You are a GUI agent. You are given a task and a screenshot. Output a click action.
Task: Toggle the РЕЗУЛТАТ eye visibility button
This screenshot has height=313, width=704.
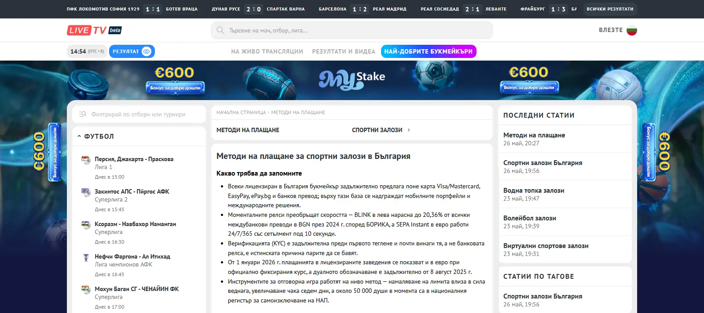coord(147,51)
